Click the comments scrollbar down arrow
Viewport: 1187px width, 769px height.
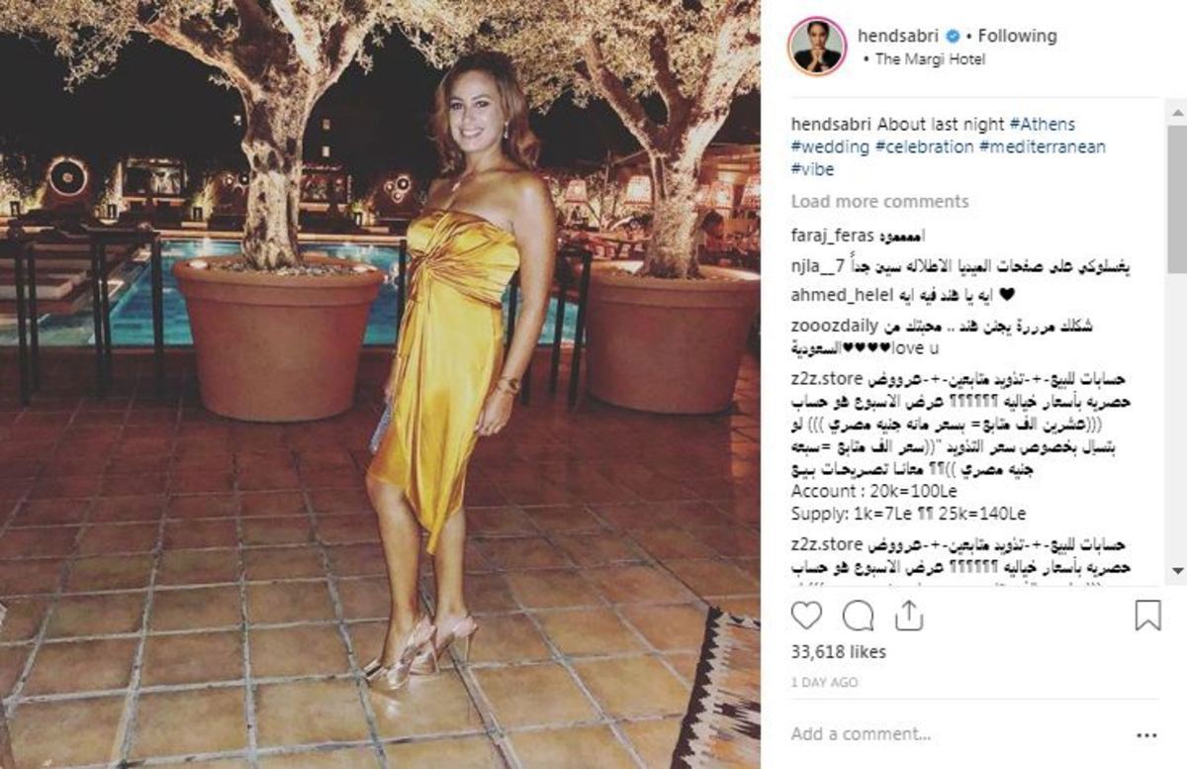pos(1177,571)
